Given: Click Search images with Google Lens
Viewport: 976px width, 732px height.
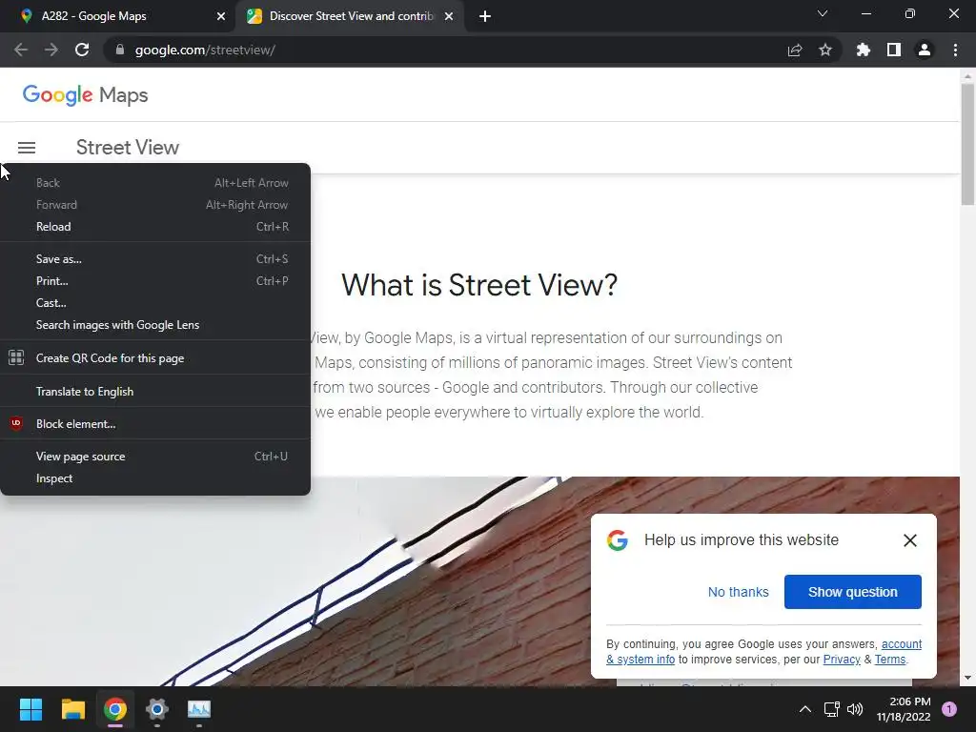Looking at the screenshot, I should (x=155, y=325).
